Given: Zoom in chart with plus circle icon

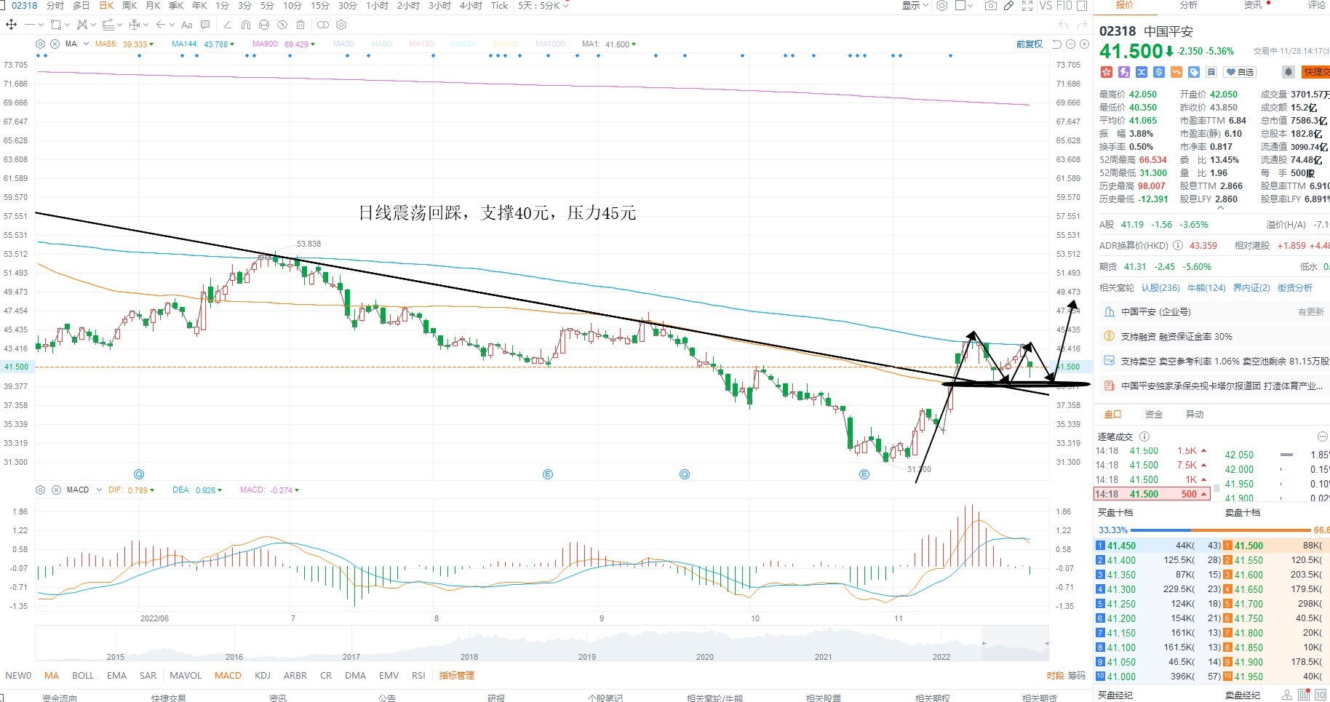Looking at the screenshot, I should coord(1085,44).
